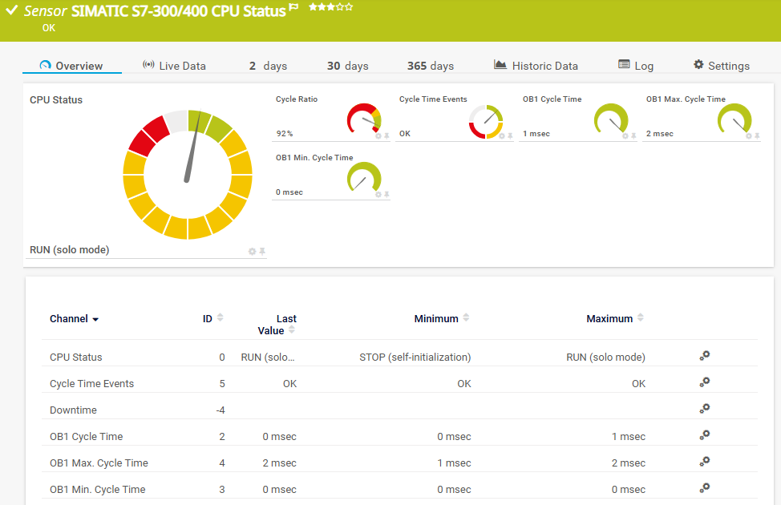Toggle pin on large CPU Status gauge
Image resolution: width=781 pixels, height=505 pixels.
261,252
